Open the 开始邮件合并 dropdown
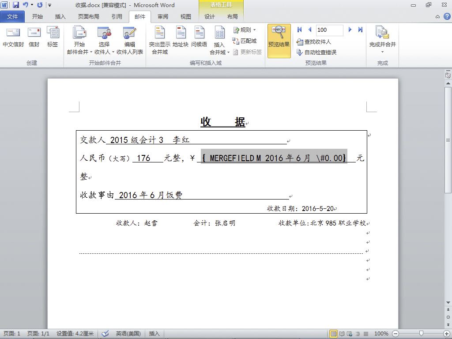 (x=79, y=40)
